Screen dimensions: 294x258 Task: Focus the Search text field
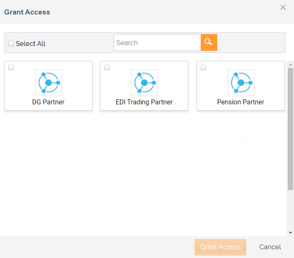(x=157, y=43)
